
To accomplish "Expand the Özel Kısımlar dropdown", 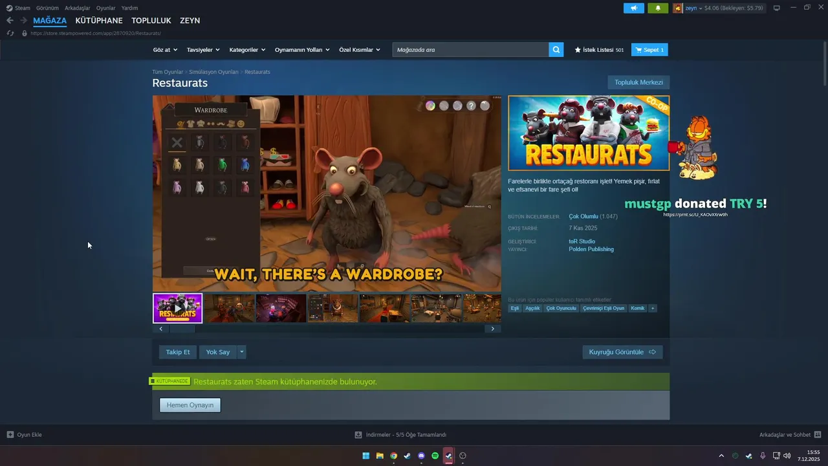I will 360,50.
